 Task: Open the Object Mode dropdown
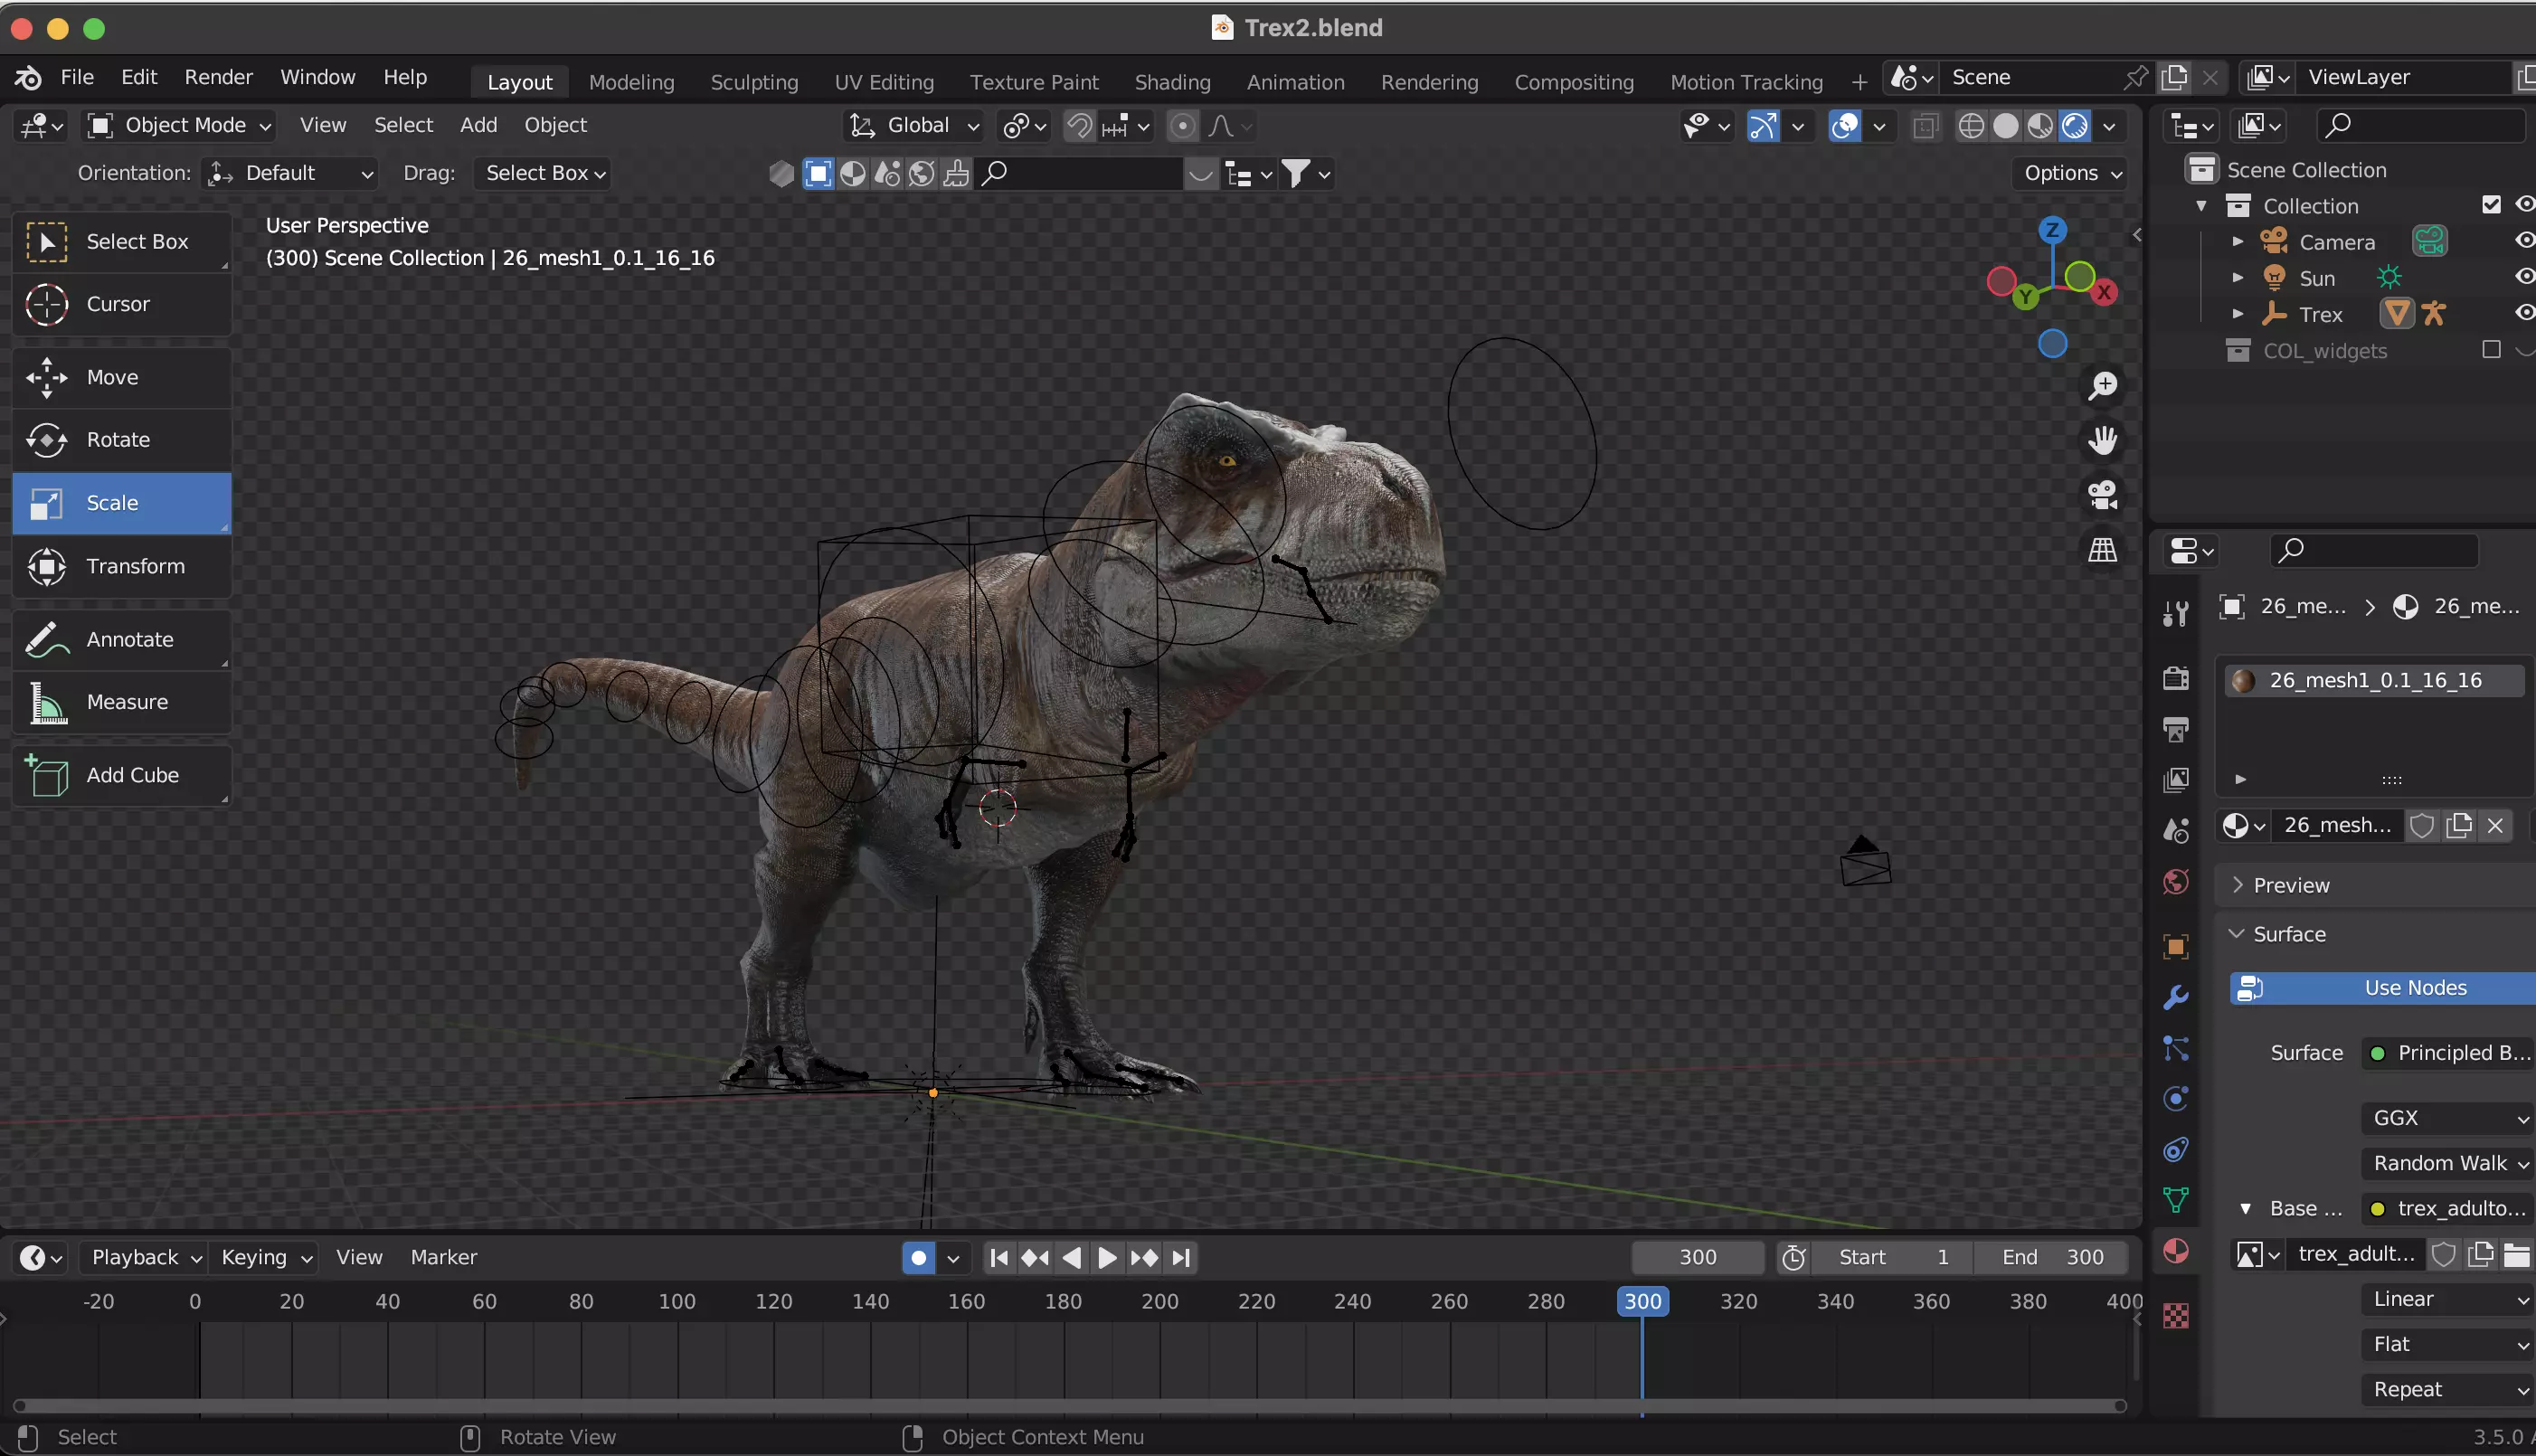(179, 126)
